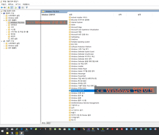Select the highlighted Windows 업데이트 folder
Image resolution: width=159 pixels, height=135 pixels.
pyautogui.click(x=78, y=91)
